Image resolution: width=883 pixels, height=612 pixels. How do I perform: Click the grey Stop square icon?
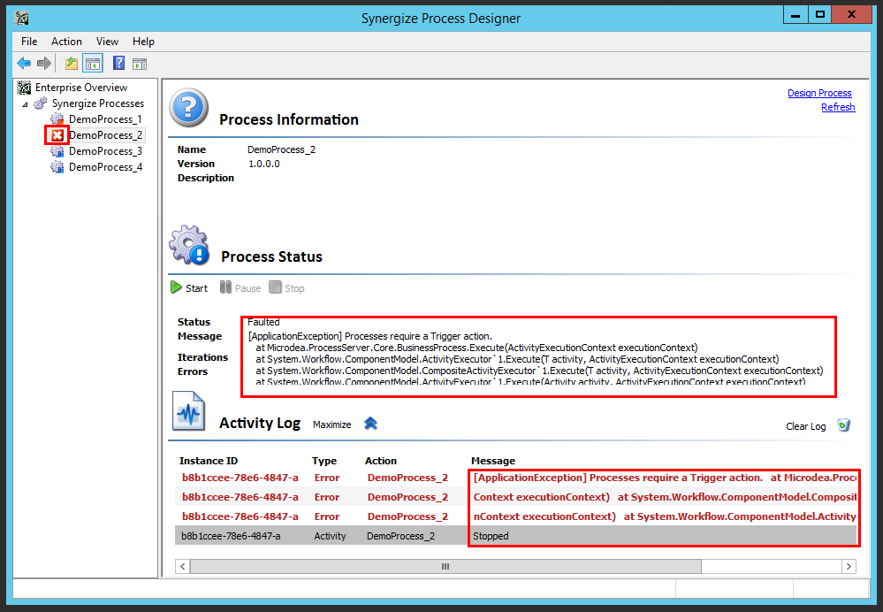[x=275, y=287]
